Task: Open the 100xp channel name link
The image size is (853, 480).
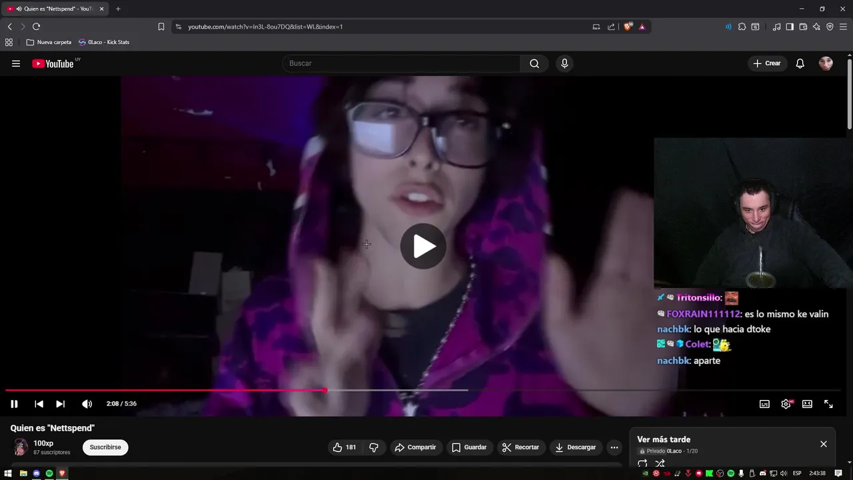Action: click(x=43, y=443)
